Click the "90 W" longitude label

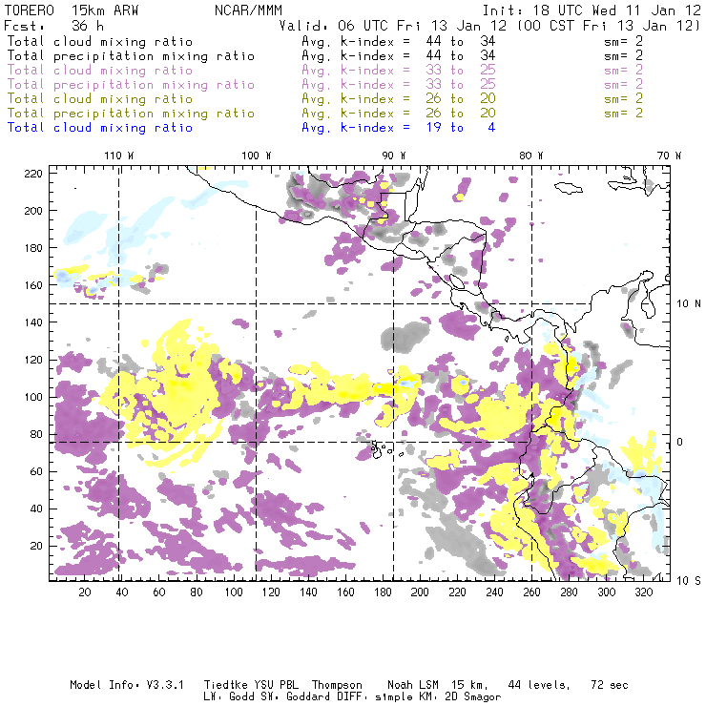(394, 156)
